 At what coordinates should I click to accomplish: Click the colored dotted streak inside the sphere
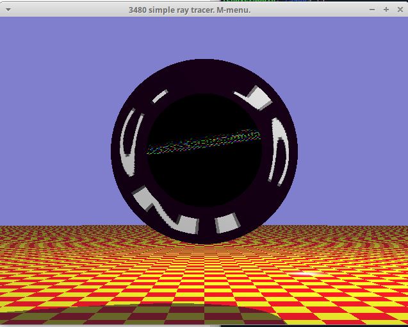point(204,142)
